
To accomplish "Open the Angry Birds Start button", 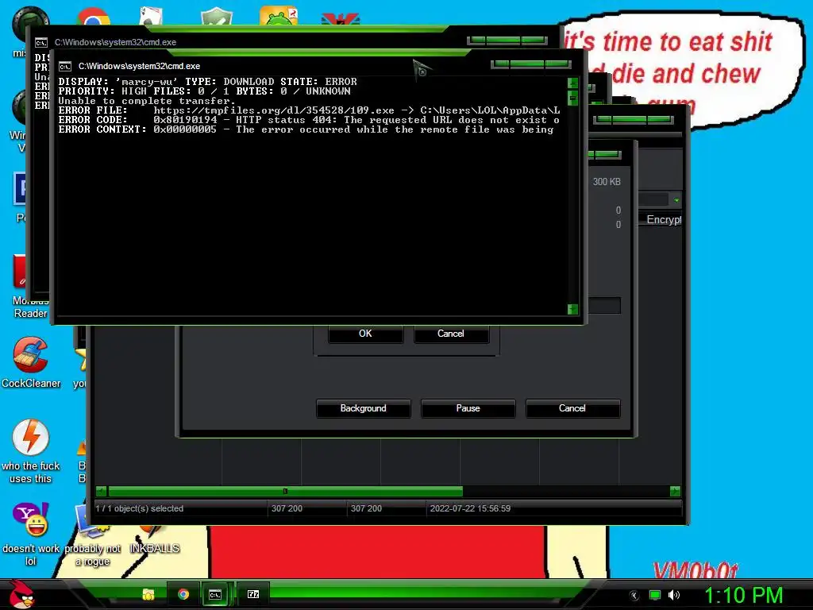I will tap(23, 594).
